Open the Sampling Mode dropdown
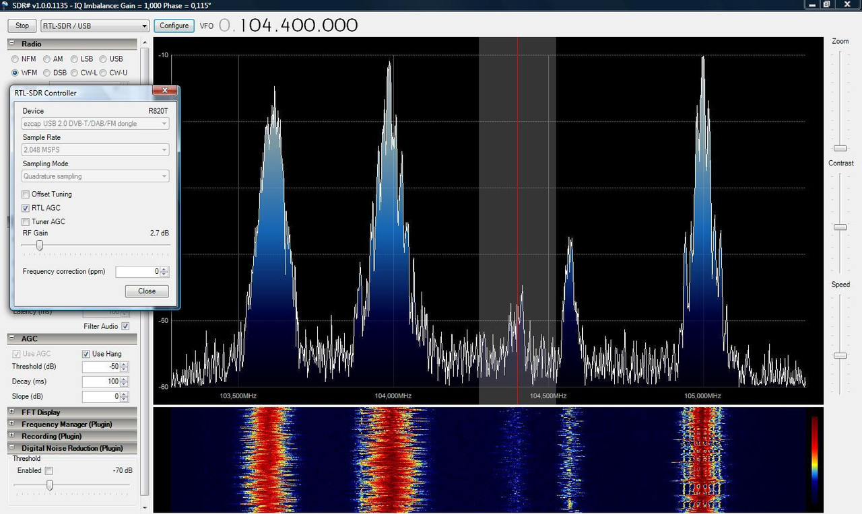Viewport: 862px width, 514px height. click(95, 176)
